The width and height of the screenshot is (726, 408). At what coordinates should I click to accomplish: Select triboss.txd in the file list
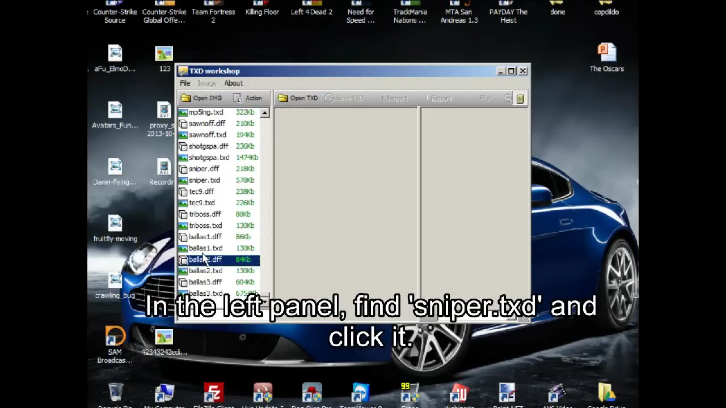tap(219, 226)
